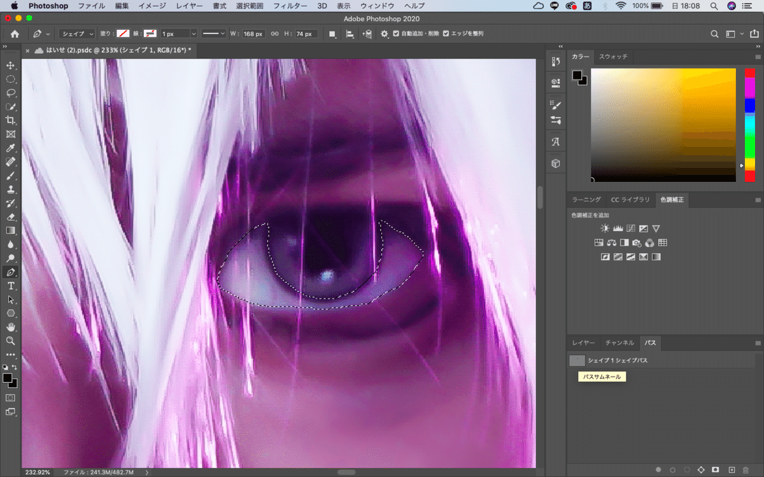The width and height of the screenshot is (764, 477).
Task: Toggle the エッジを整列 checkbox
Action: pyautogui.click(x=446, y=34)
